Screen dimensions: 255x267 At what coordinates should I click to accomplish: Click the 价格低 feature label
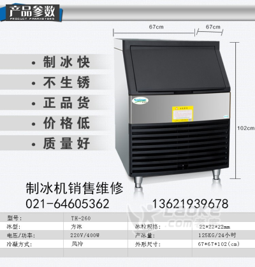pyautogui.click(x=66, y=123)
